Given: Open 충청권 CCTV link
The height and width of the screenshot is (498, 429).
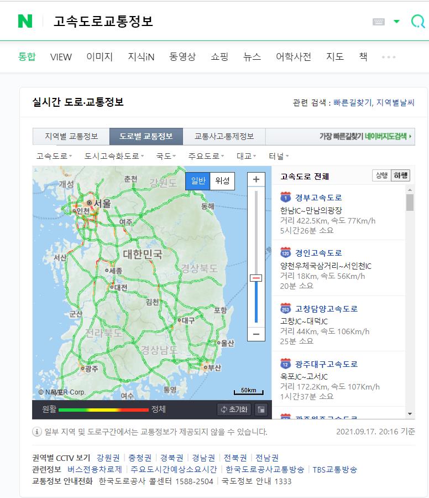Looking at the screenshot, I should pyautogui.click(x=140, y=458).
